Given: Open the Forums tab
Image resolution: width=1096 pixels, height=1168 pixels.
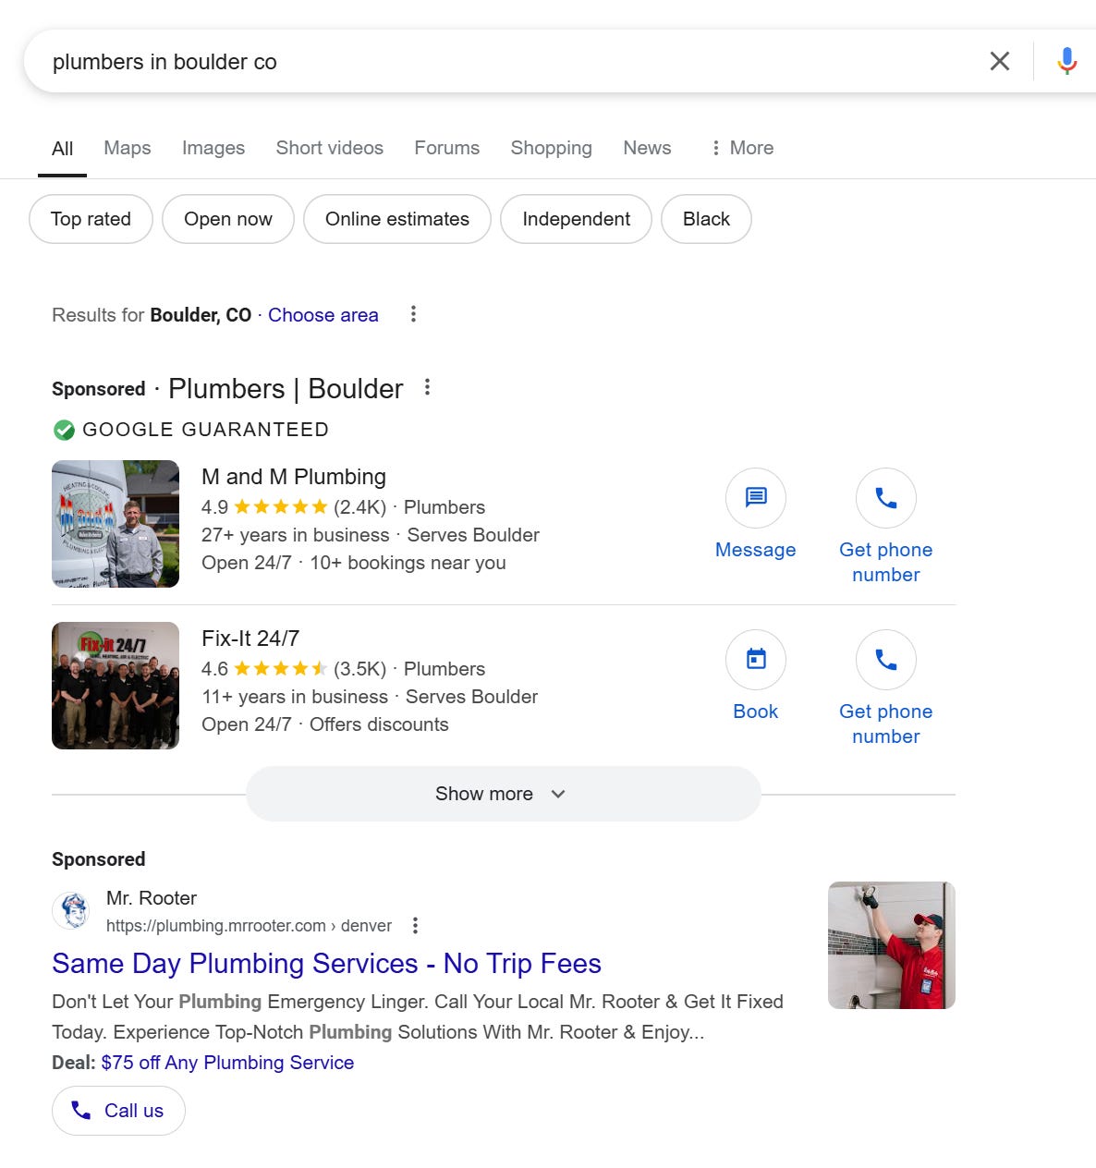Looking at the screenshot, I should tap(446, 148).
